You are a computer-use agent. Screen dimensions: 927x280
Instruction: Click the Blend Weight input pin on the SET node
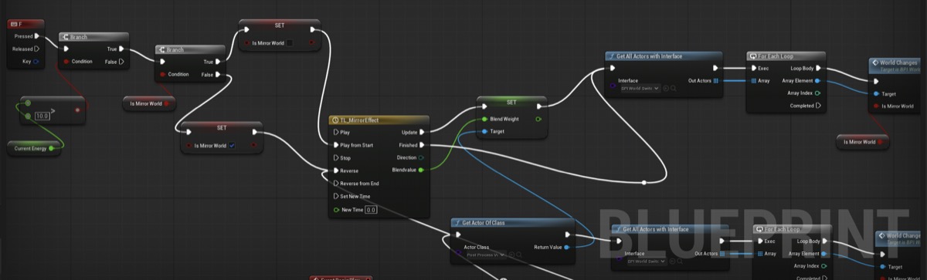pyautogui.click(x=485, y=119)
